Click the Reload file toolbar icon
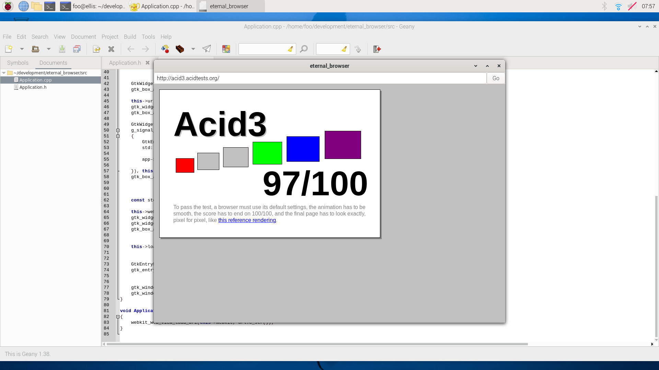The height and width of the screenshot is (370, 659). [96, 49]
